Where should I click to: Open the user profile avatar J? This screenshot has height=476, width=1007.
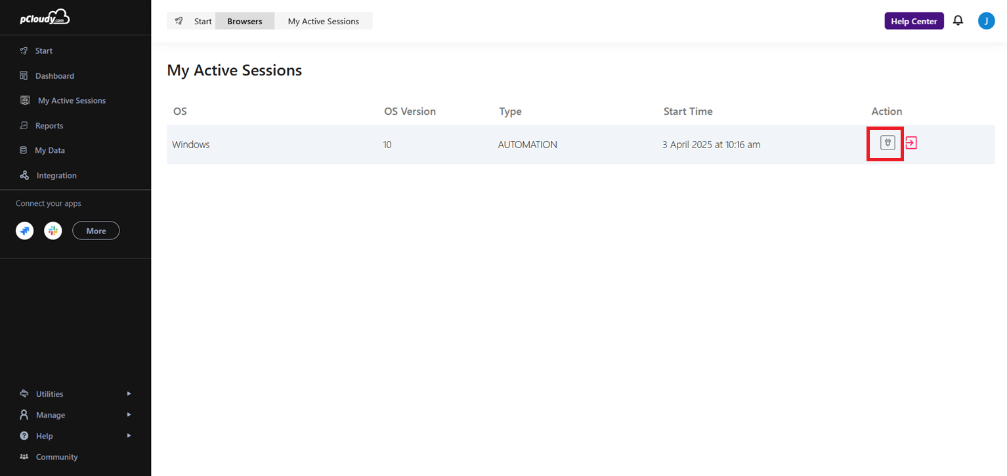coord(986,21)
